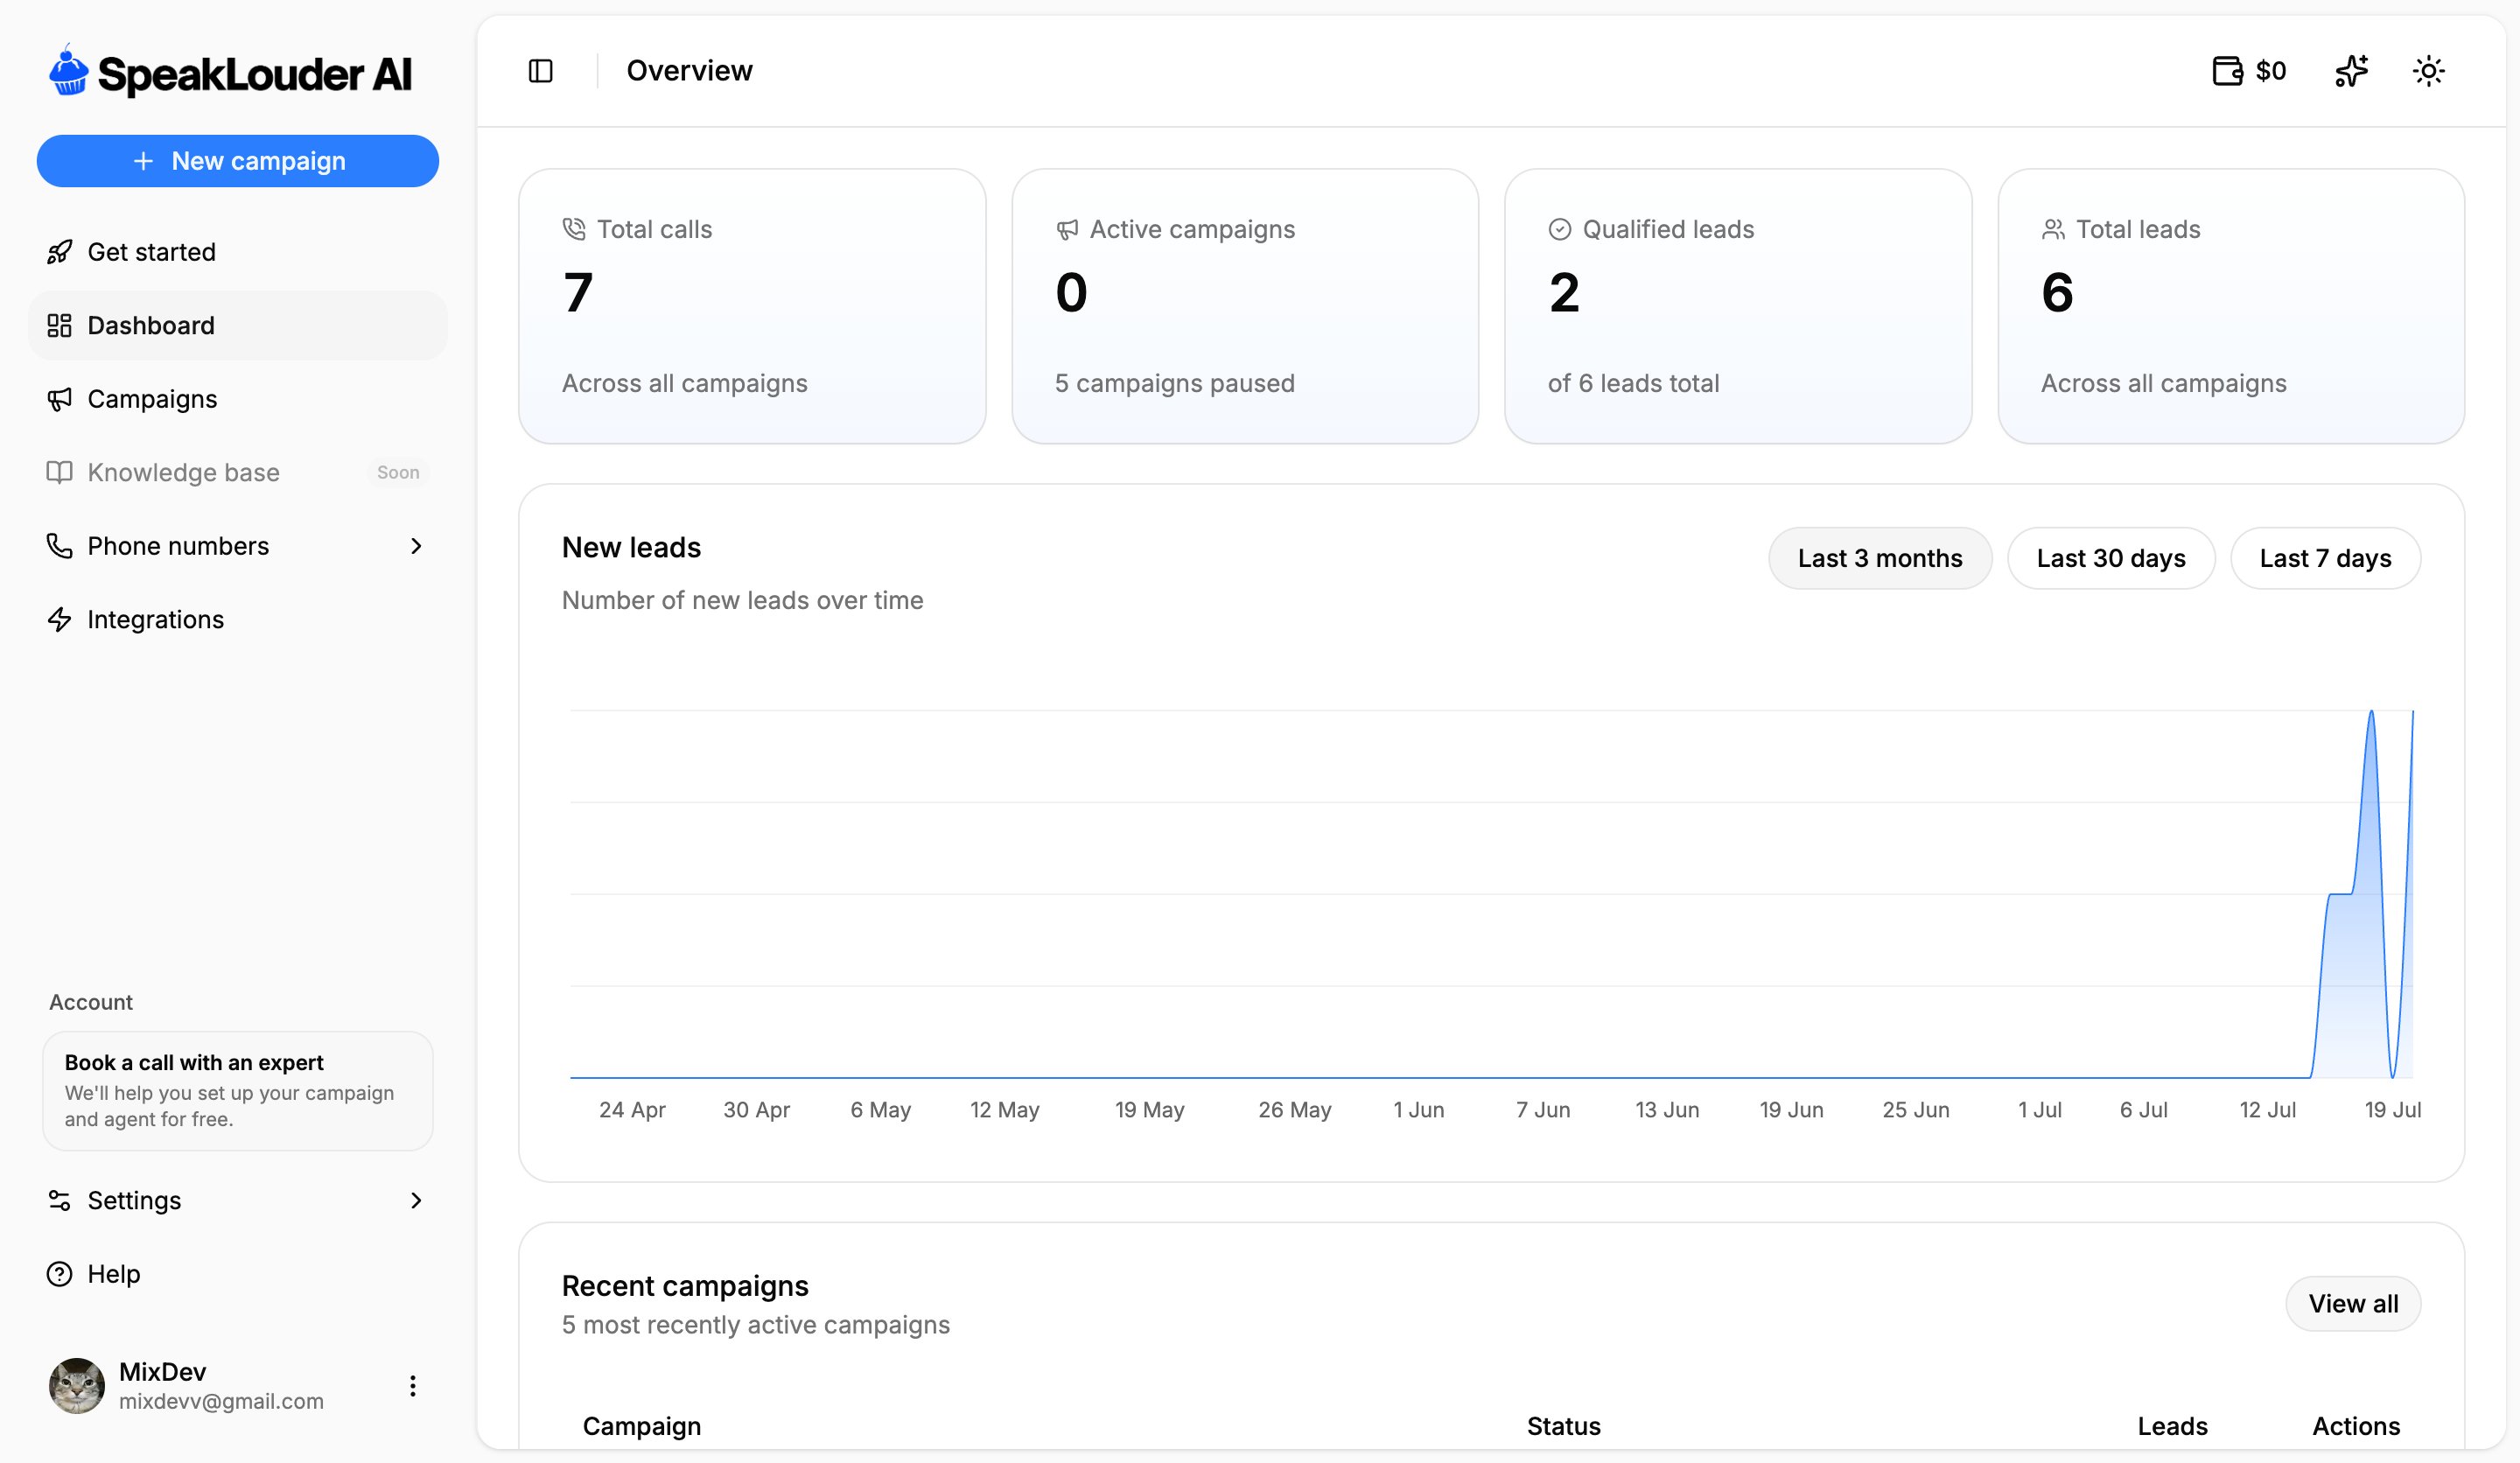Click the rocket icon for Get started
Screen dimensions: 2520x1463
click(60, 252)
